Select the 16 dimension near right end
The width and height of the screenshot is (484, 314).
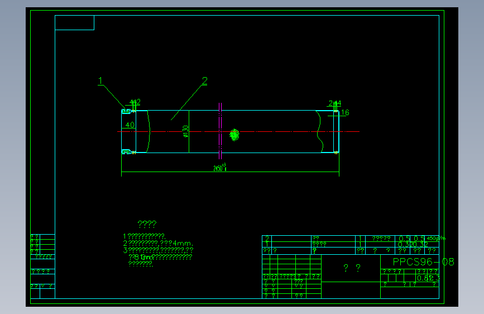tap(345, 112)
